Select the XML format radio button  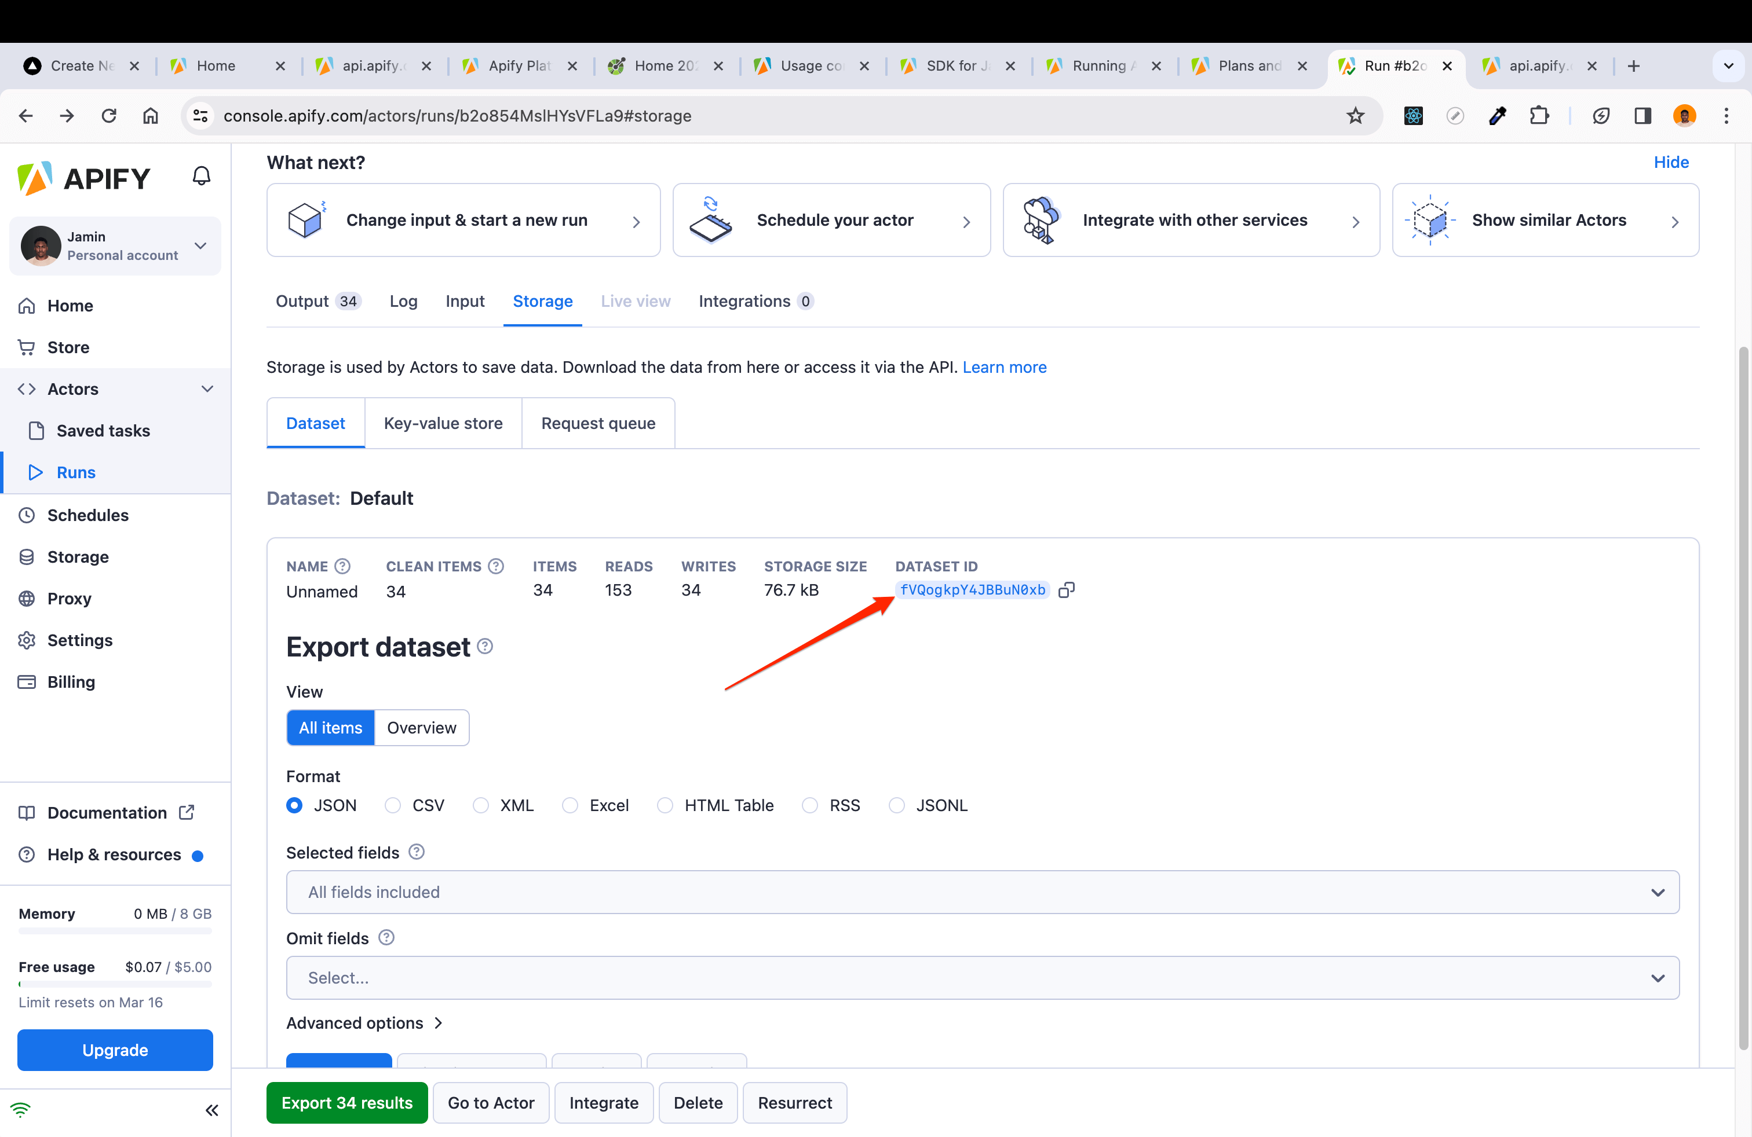point(480,805)
